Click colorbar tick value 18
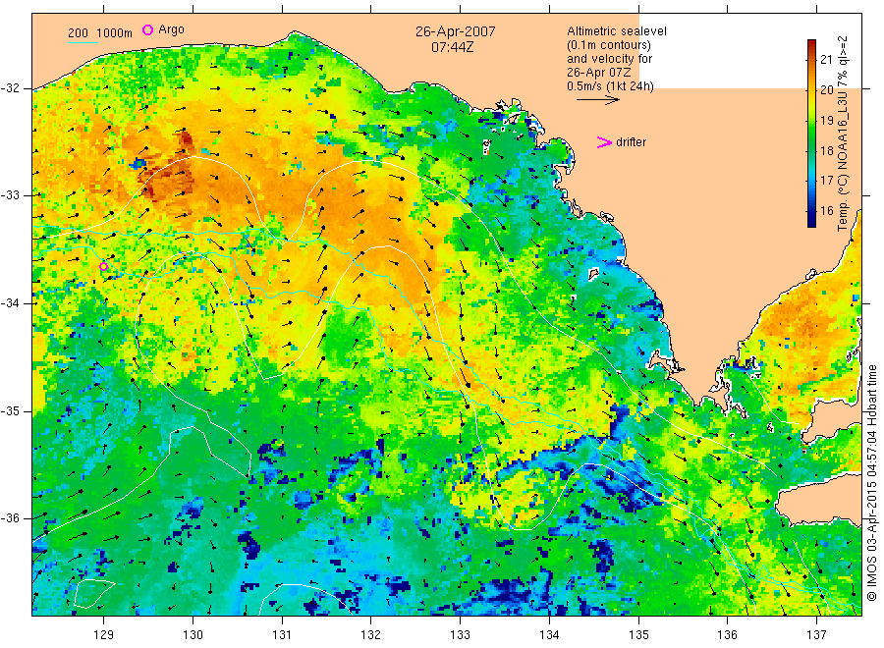 point(826,150)
